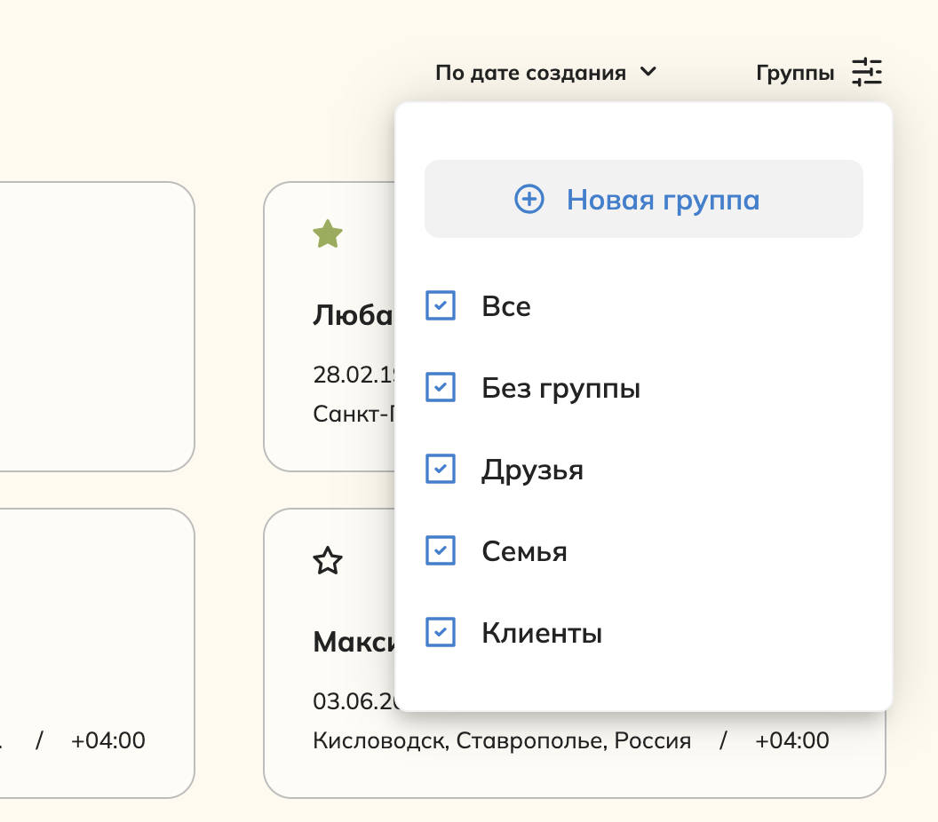Click the chevron next to По дате создания
Screen dimensions: 938x822
click(648, 72)
